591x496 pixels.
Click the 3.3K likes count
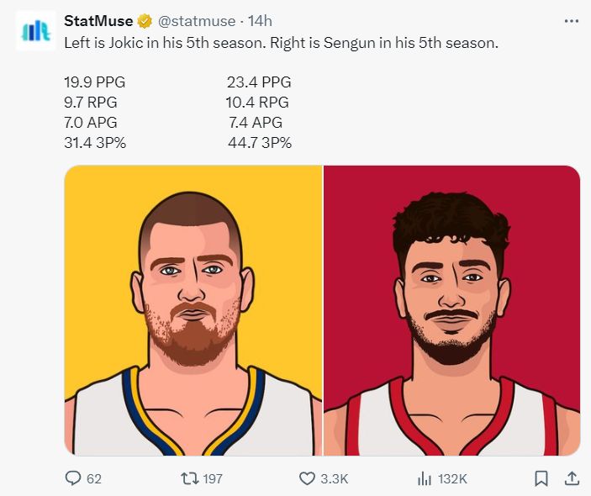tap(335, 478)
